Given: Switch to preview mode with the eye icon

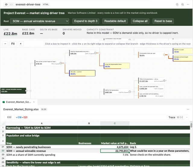Looking at the screenshot, I should click(6, 5).
